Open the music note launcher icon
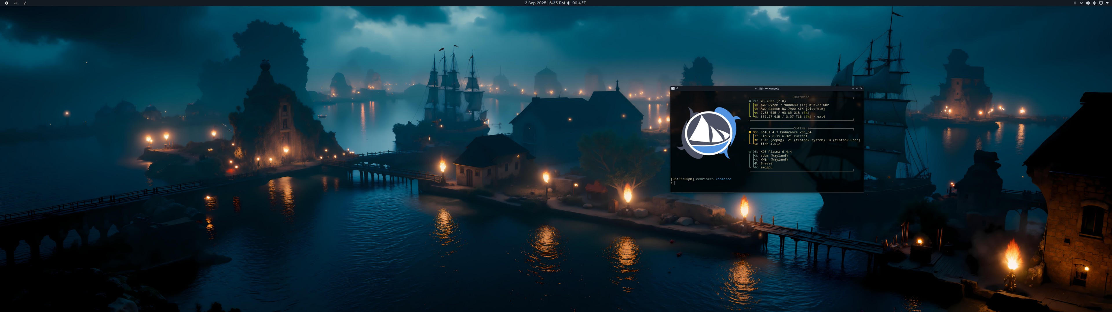Screen dimensions: 1112x312 pyautogui.click(x=25, y=3)
